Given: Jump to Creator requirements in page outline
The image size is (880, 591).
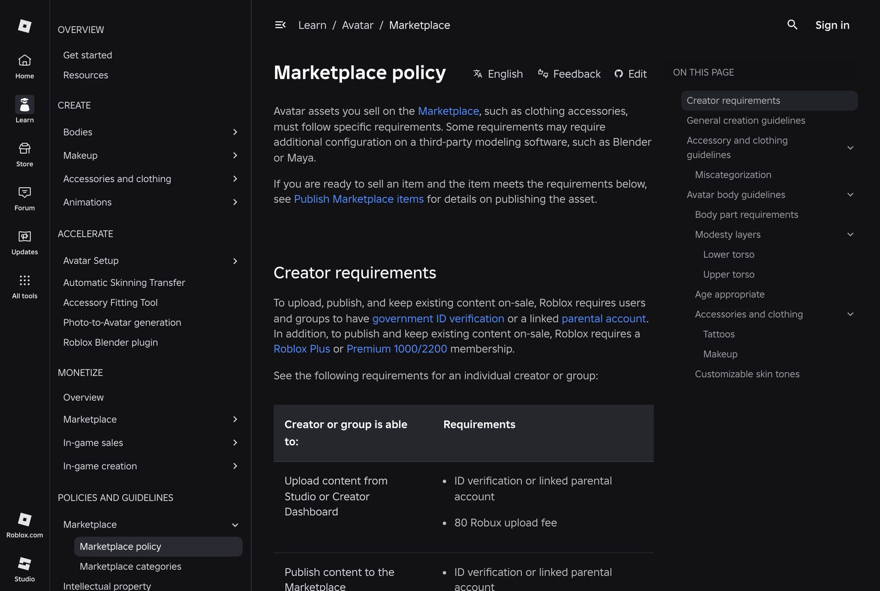Looking at the screenshot, I should click(769, 101).
